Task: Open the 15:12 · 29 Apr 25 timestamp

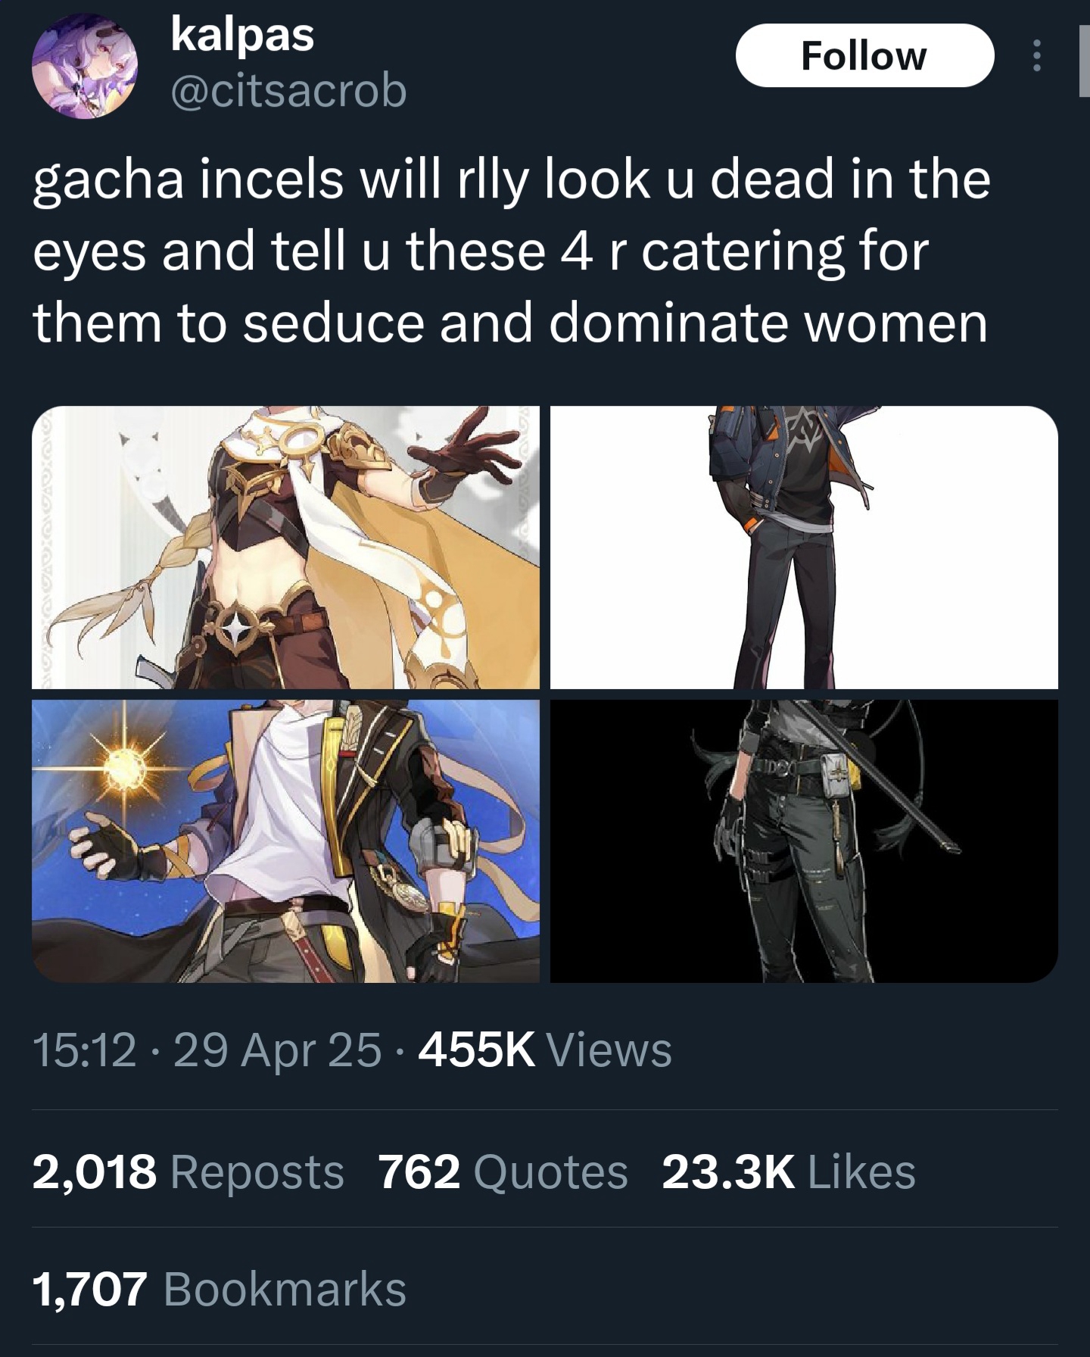Action: 207,1050
